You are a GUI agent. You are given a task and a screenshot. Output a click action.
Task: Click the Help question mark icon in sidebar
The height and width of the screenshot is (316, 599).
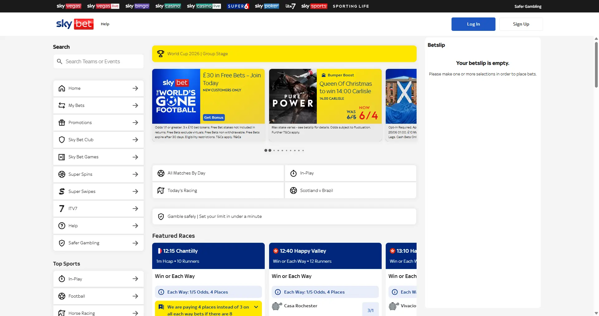point(62,226)
